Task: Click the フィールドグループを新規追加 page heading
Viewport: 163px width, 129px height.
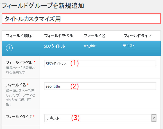Action: pyautogui.click(x=43, y=6)
